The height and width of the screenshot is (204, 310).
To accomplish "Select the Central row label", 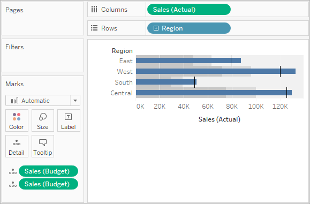I will point(122,93).
